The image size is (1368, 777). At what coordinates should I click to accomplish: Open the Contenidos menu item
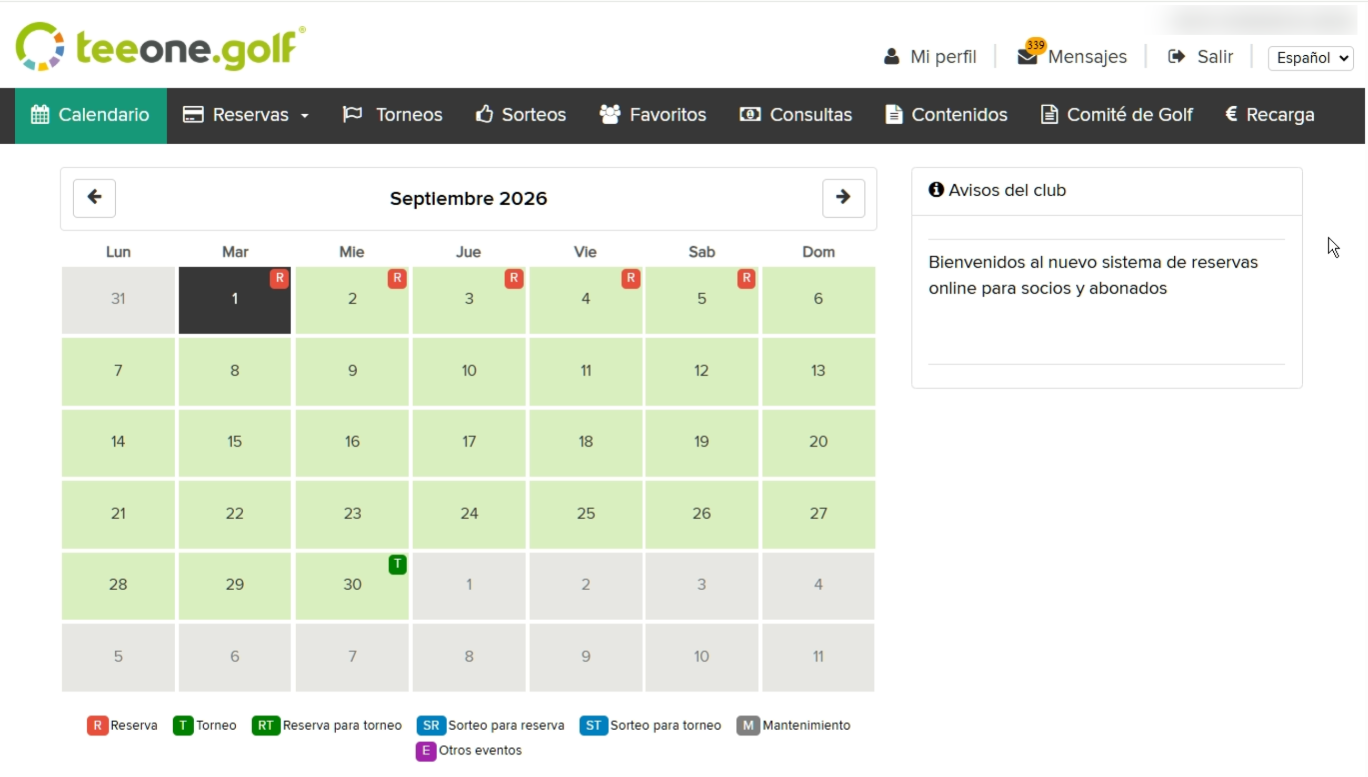pyautogui.click(x=946, y=115)
